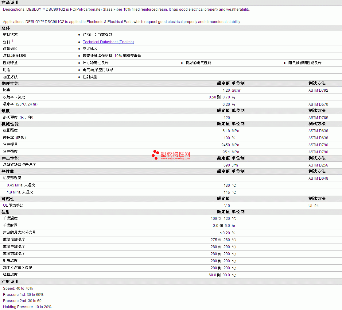This screenshot has height=310, width=342.
Task: Select the Descriptions paragraph about DESLOY DSC901G2
Action: pos(126,10)
